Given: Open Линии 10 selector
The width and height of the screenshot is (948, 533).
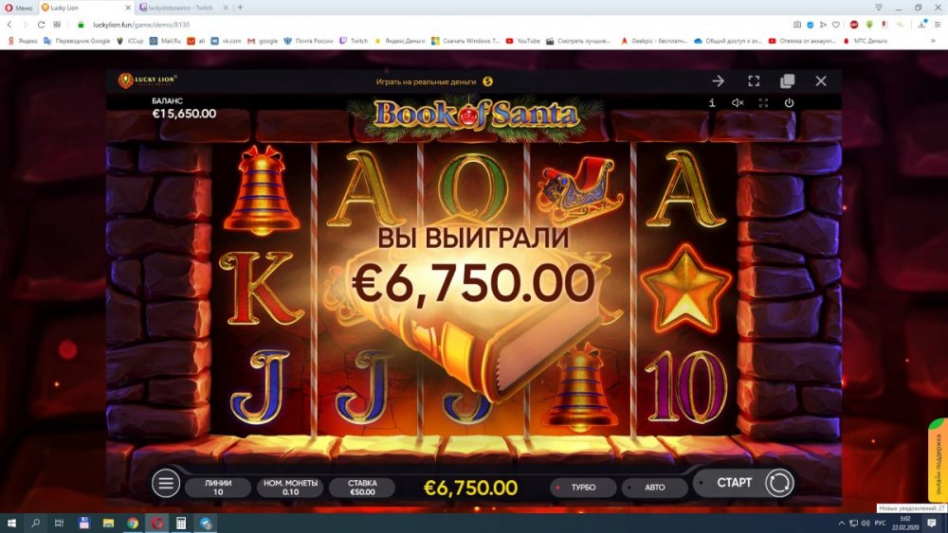Looking at the screenshot, I should tap(218, 488).
